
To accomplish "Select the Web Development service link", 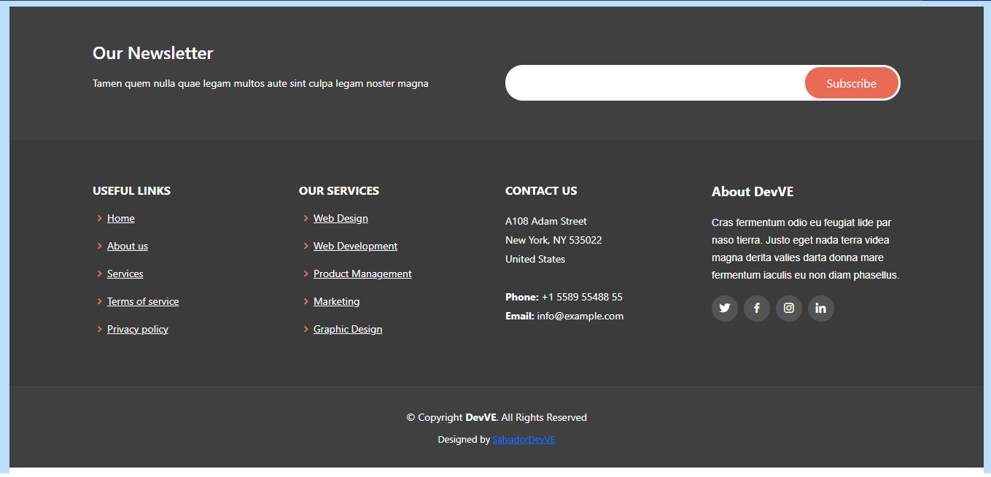I will pos(355,246).
